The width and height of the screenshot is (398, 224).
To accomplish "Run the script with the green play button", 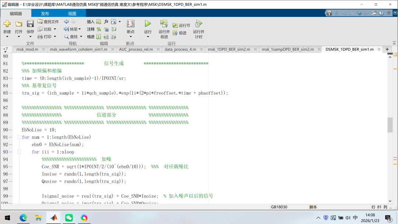I will click(148, 24).
